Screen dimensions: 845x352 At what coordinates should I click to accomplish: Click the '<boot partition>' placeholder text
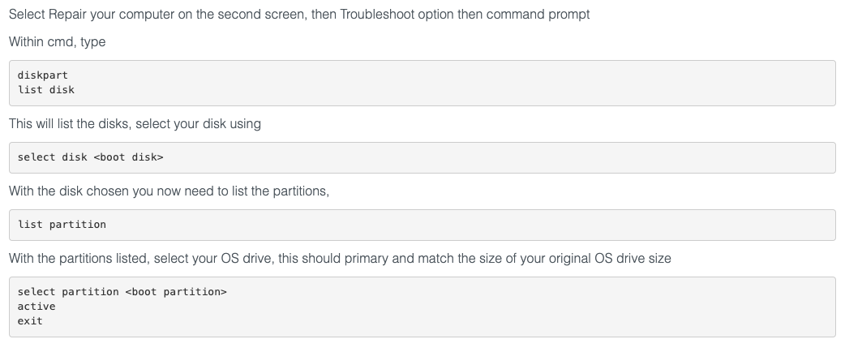click(176, 291)
